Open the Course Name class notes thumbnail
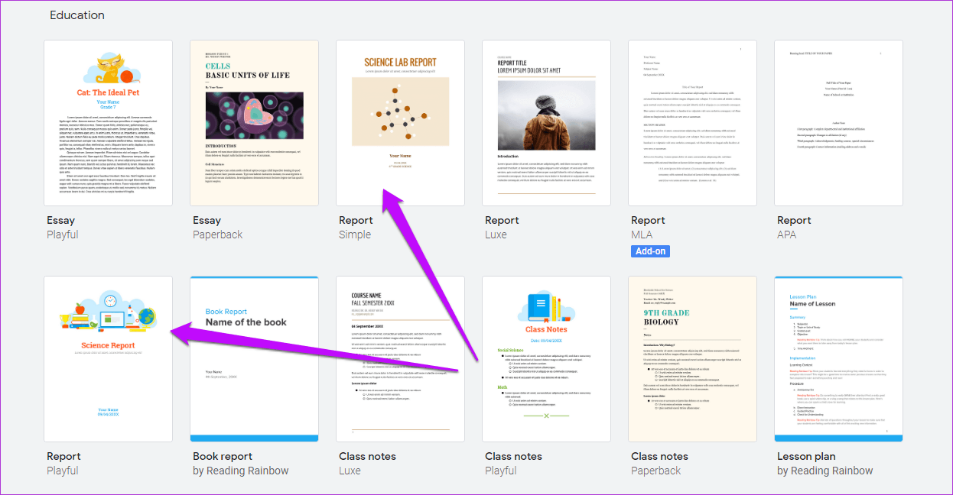 point(400,359)
